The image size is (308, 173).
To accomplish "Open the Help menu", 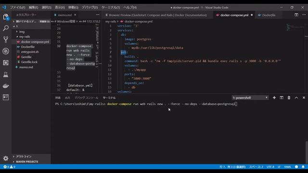I will (x=130, y=8).
